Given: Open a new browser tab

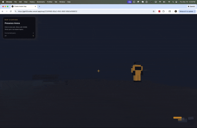Looking at the screenshot, I should (x=39, y=6).
